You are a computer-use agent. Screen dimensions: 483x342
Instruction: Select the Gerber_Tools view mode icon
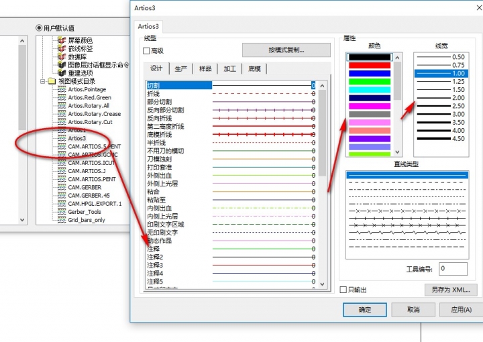click(x=62, y=211)
